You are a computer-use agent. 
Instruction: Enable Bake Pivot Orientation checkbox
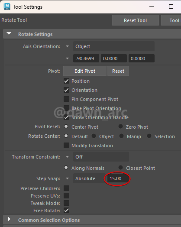click(66, 108)
